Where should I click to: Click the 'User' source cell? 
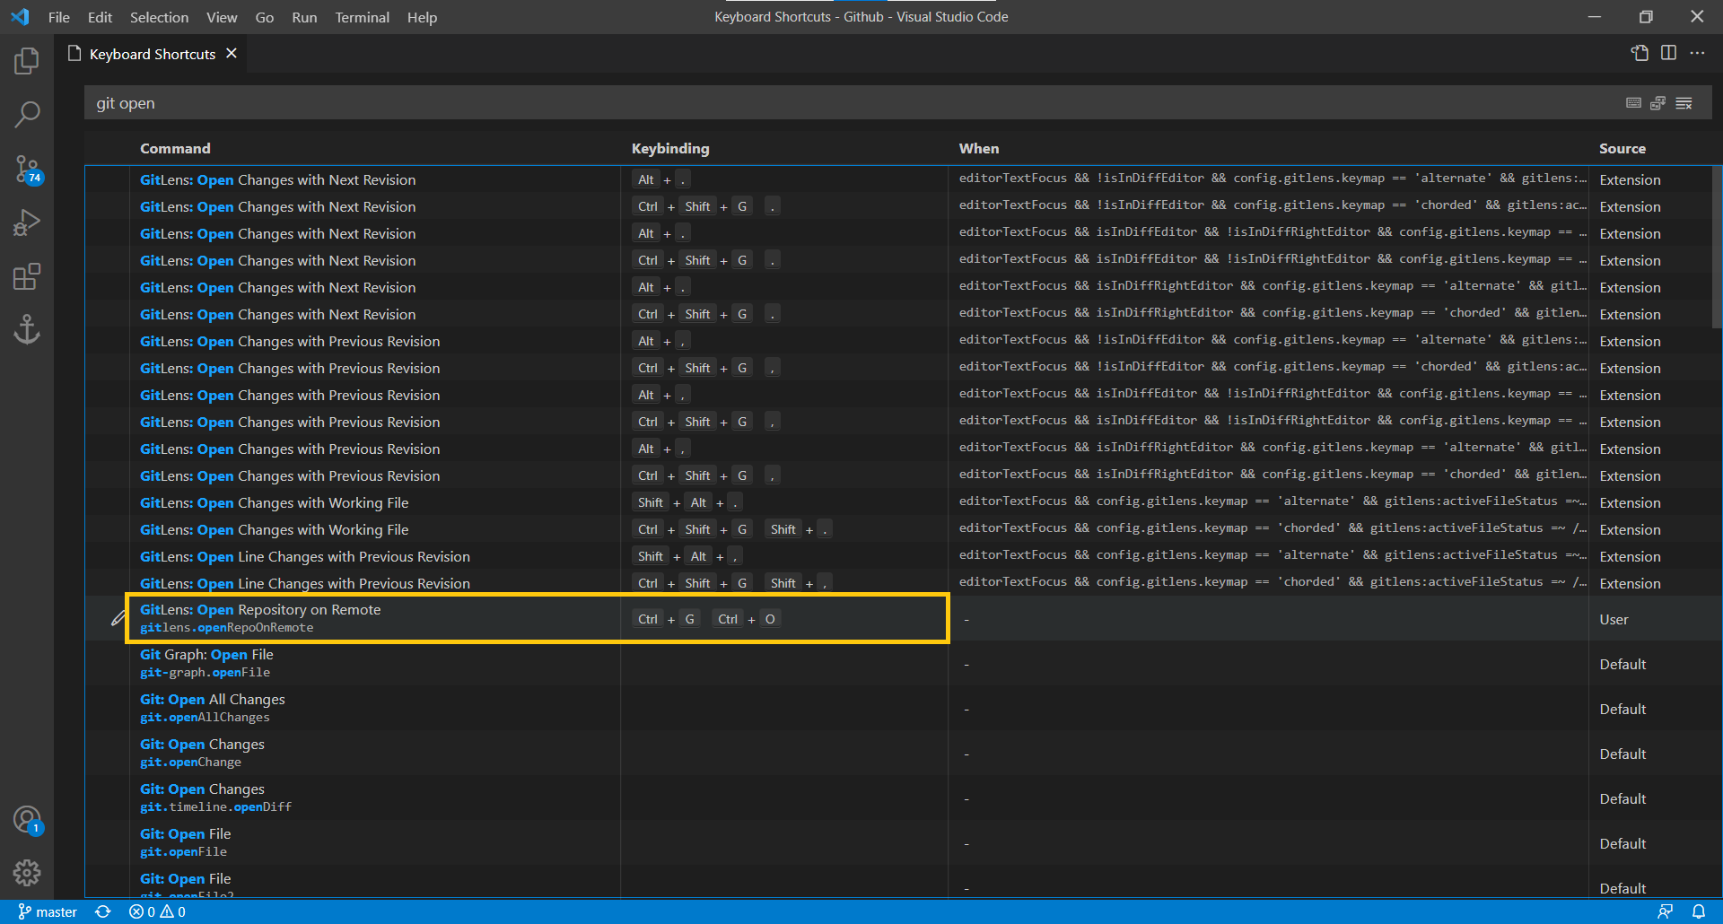coord(1614,619)
